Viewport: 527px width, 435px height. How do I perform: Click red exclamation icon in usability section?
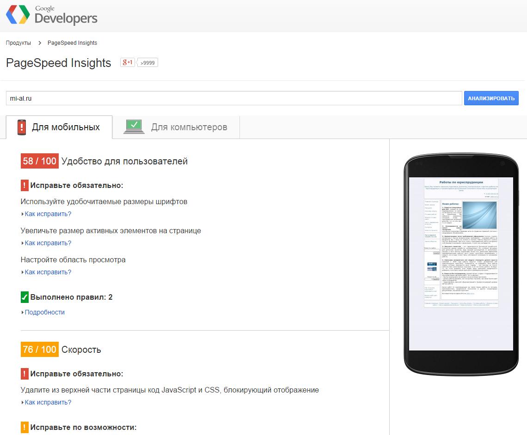[25, 185]
